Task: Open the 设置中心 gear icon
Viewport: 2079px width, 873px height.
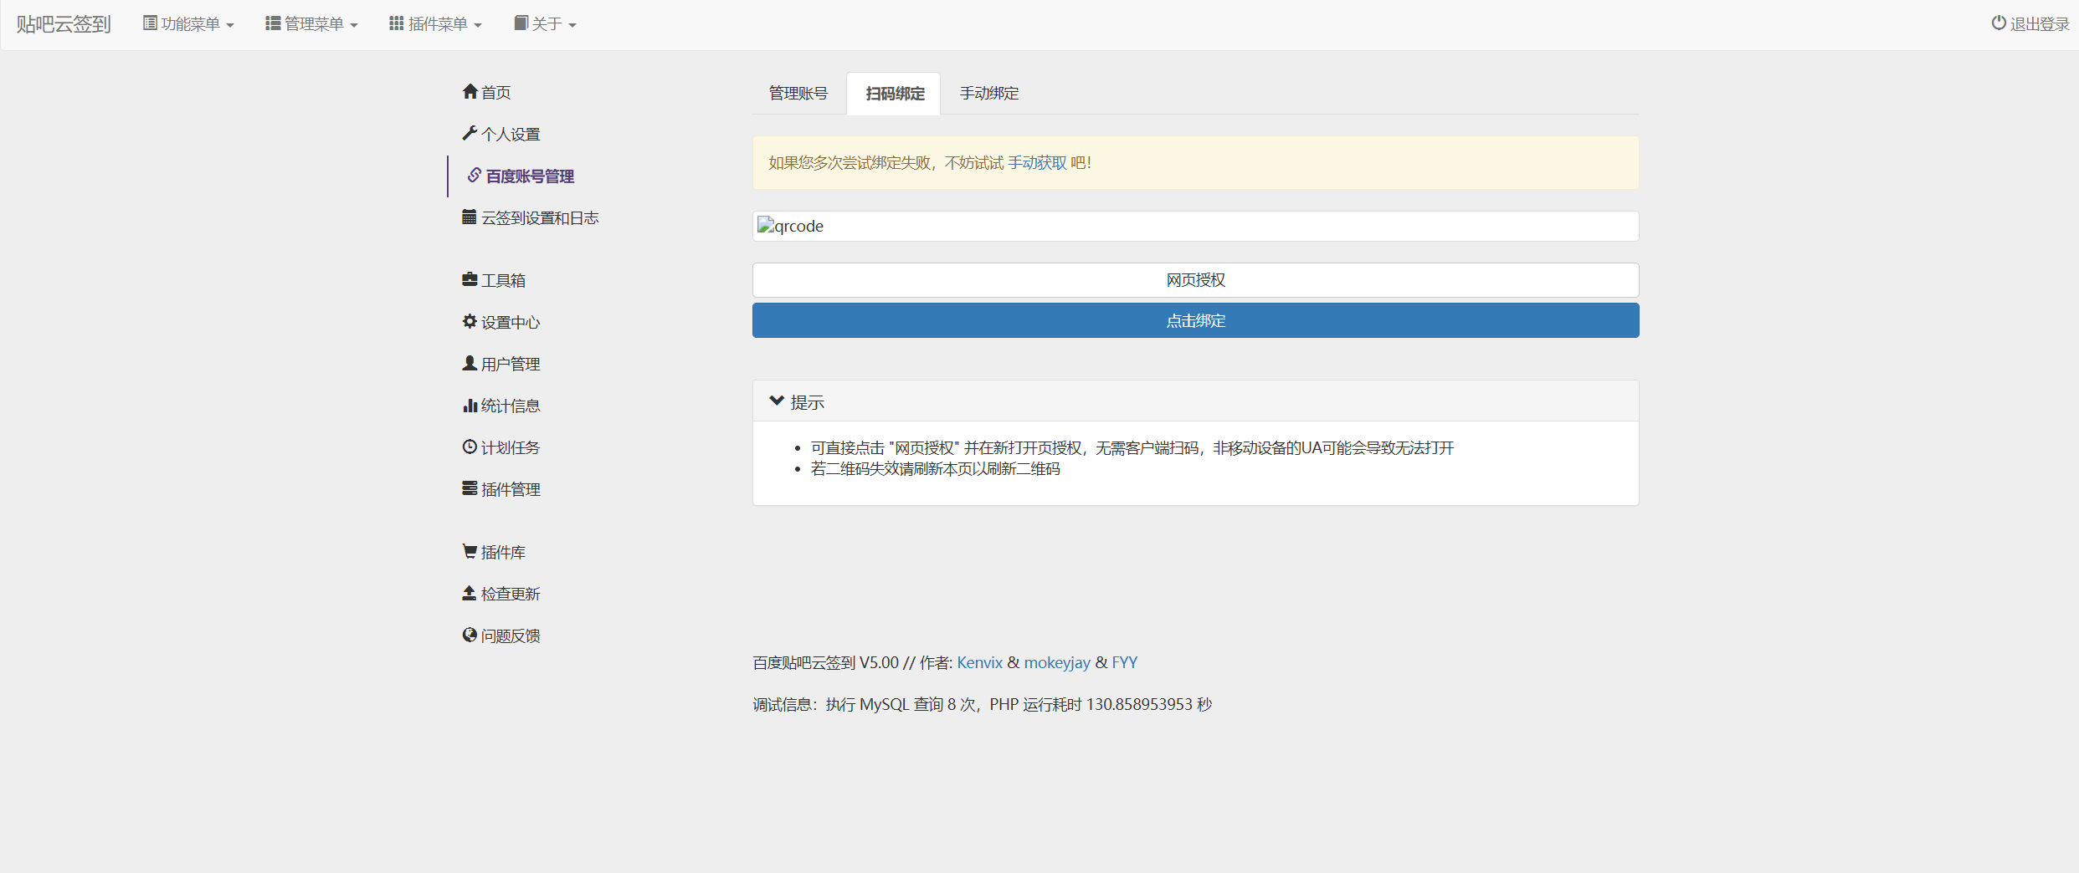Action: [x=470, y=321]
